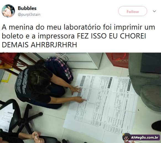Image resolution: width=161 pixels, height=143 pixels.
Task: Open the Bubbles display name link
Action: [27, 8]
